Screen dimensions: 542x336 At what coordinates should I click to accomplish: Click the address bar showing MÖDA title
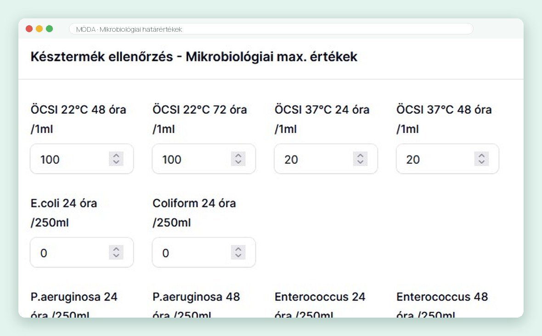(x=271, y=29)
